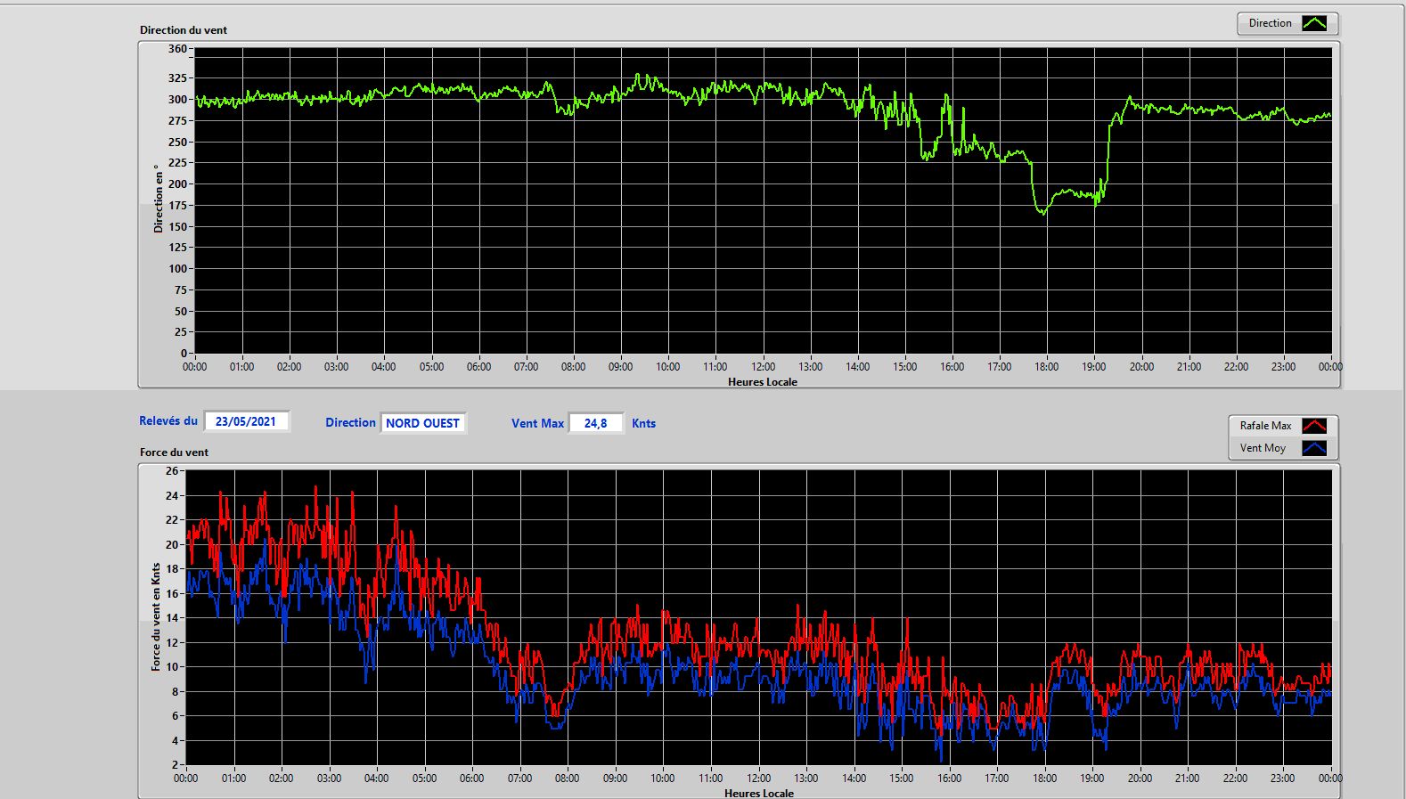Click the 175 value on direction Y-axis

click(x=178, y=206)
